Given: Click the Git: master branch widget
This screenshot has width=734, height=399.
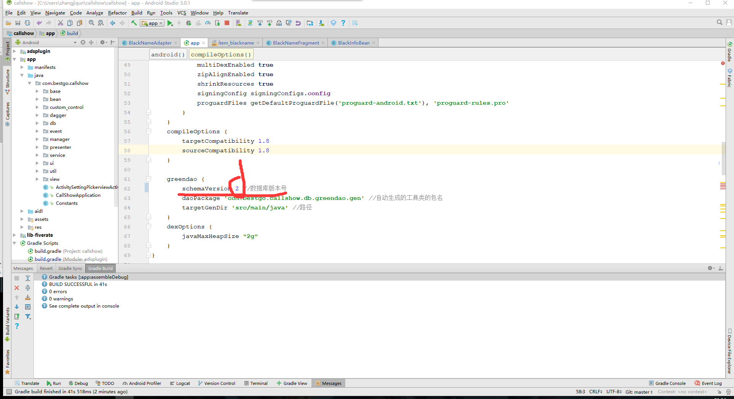Looking at the screenshot, I should (639, 392).
